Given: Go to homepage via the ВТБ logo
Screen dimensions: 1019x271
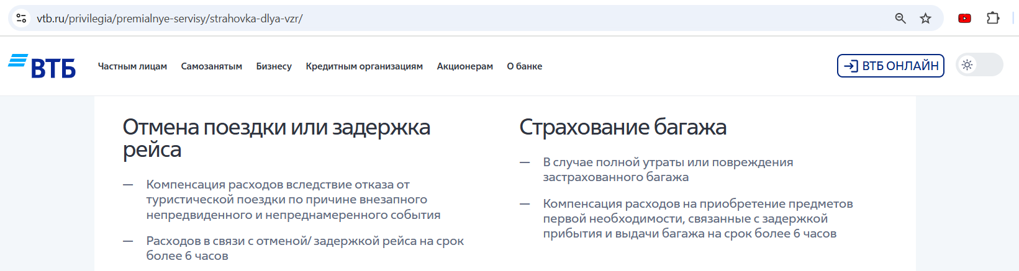Looking at the screenshot, I should click(42, 66).
